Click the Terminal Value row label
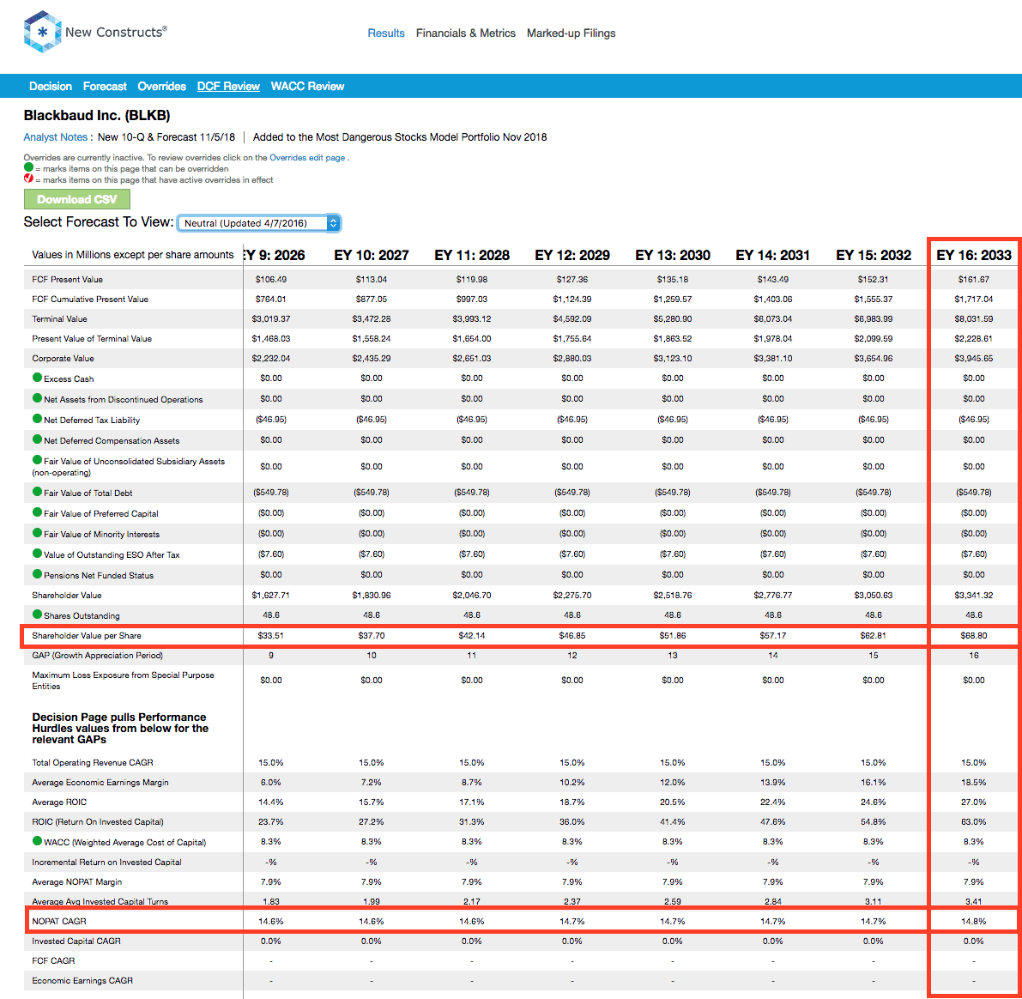The image size is (1022, 999). point(59,319)
